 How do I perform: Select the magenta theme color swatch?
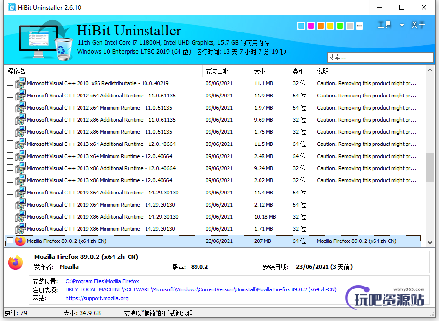[311, 26]
